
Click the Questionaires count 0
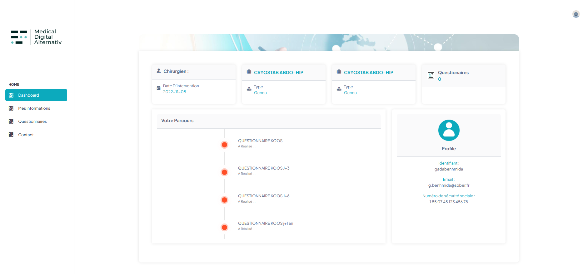(440, 79)
